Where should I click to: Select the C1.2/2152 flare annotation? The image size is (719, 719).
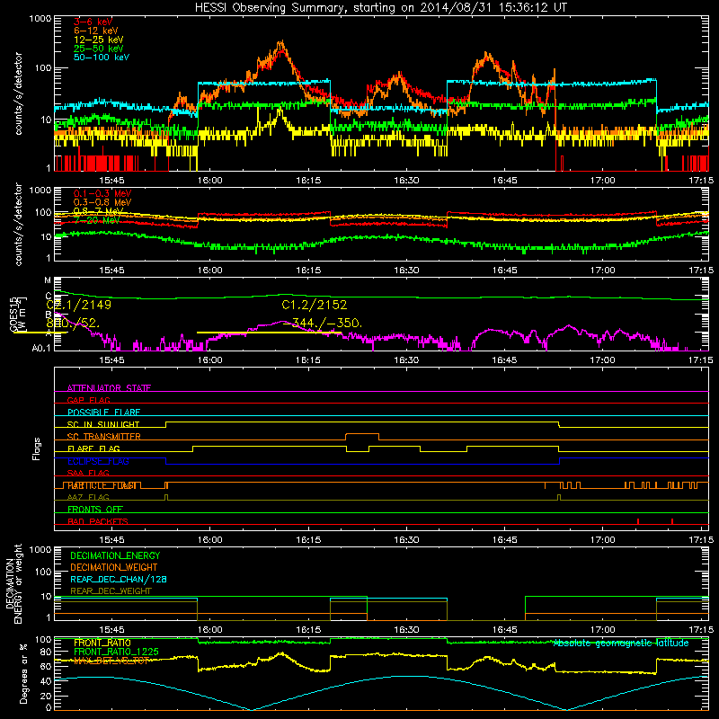(x=314, y=305)
